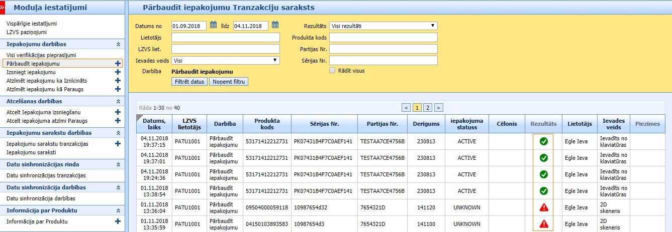
Task: Collapse the Iepakojumu darbības section
Action: click(118, 45)
